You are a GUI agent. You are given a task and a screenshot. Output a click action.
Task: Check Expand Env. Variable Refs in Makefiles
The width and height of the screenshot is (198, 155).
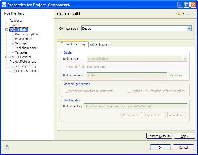pyautogui.click(x=130, y=91)
